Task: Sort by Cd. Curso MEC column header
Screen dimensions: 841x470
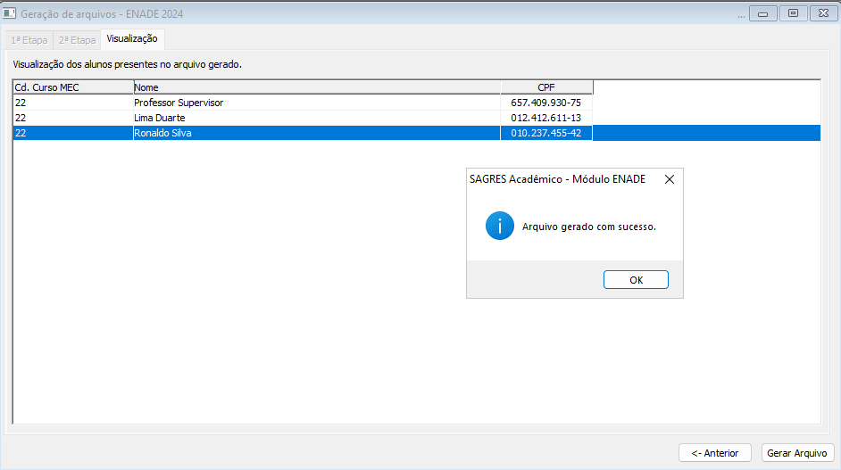Action: click(x=73, y=87)
